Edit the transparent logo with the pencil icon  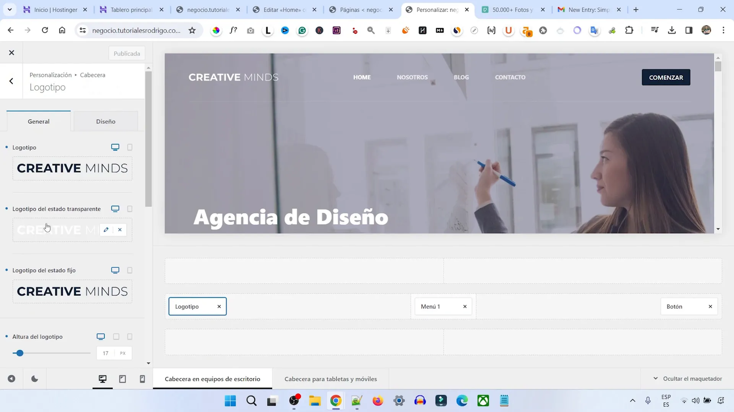[x=106, y=229]
